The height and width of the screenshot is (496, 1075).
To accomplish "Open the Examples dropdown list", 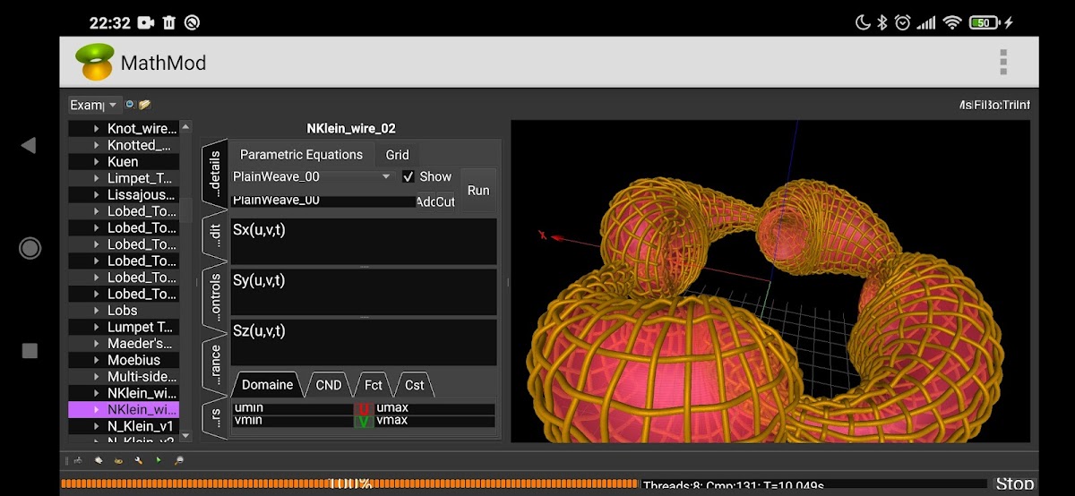I will (x=94, y=105).
